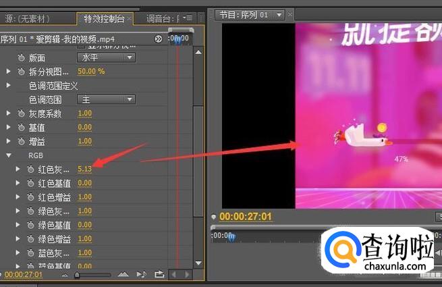The image size is (442, 287).
Task: Click 增益 value 1.00
Action: tap(85, 141)
